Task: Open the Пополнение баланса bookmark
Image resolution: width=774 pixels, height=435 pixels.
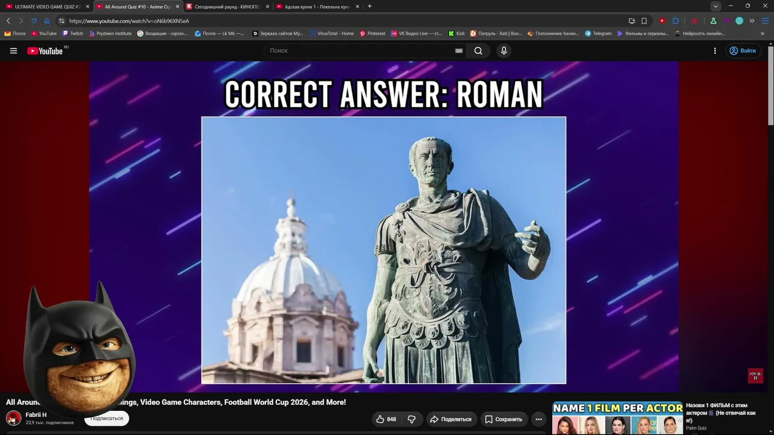Action: tap(553, 33)
